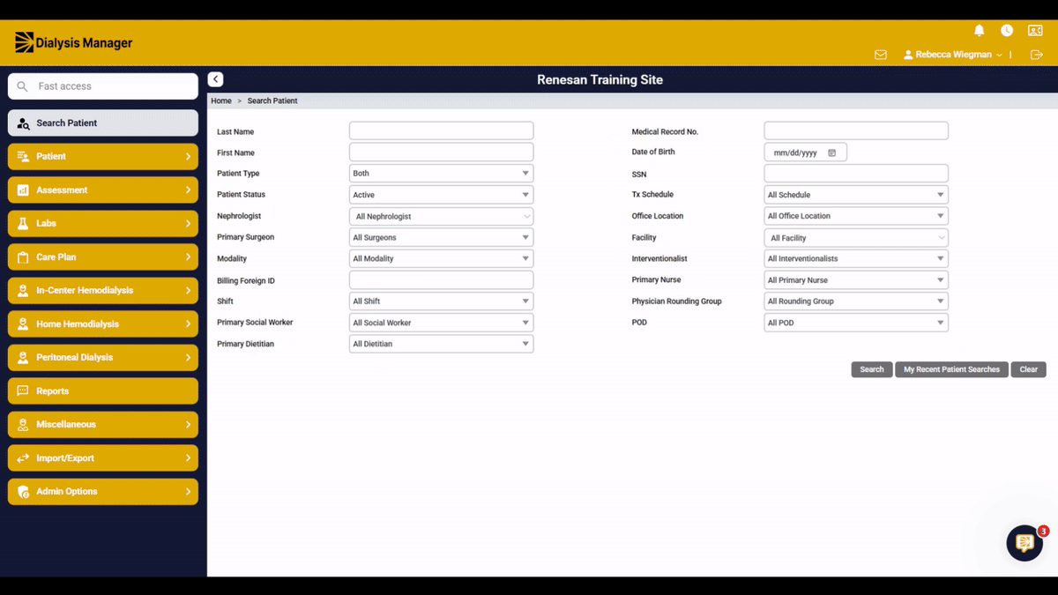The width and height of the screenshot is (1058, 595).
Task: Open the Primary Nurse dropdown
Action: tap(856, 280)
